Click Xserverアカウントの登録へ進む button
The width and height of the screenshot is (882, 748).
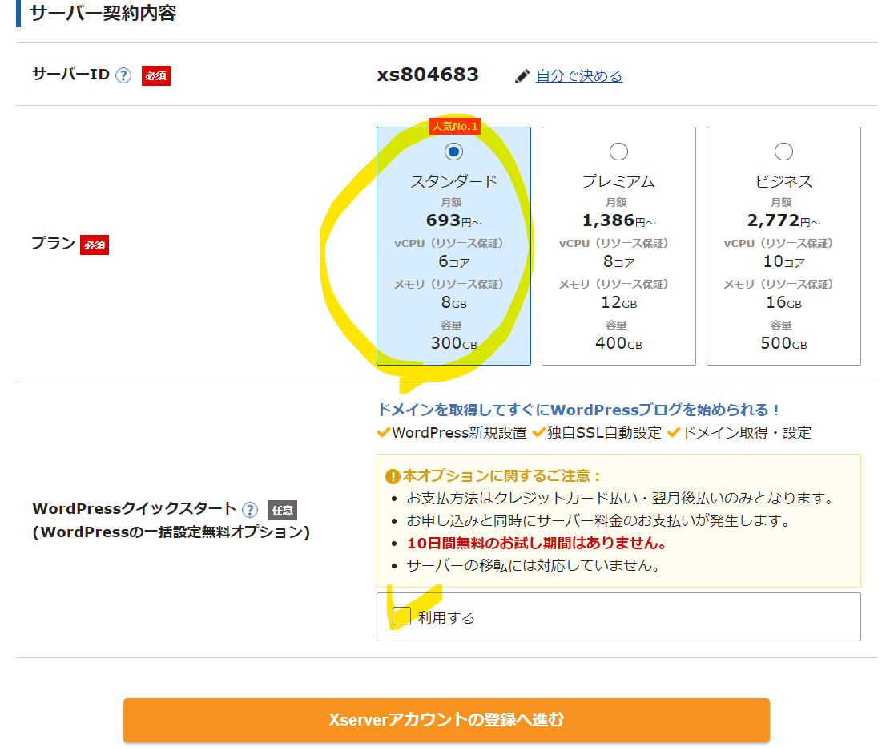(446, 720)
